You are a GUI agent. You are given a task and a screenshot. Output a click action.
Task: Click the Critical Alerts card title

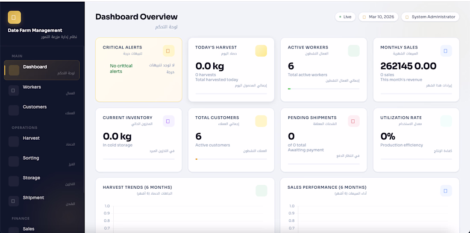122,47
